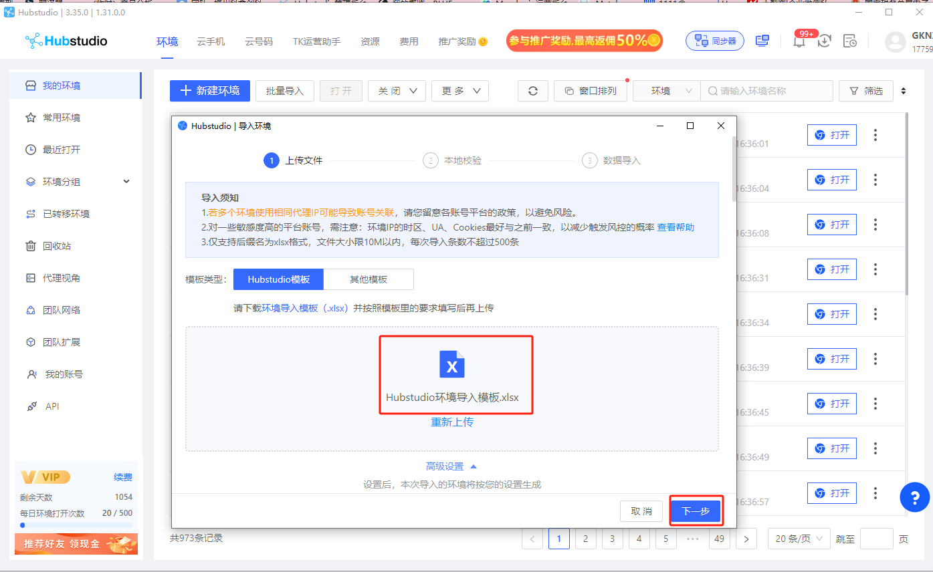Screen dimensions: 933x572
Task: Open the 筛选 filter button
Action: 866,91
